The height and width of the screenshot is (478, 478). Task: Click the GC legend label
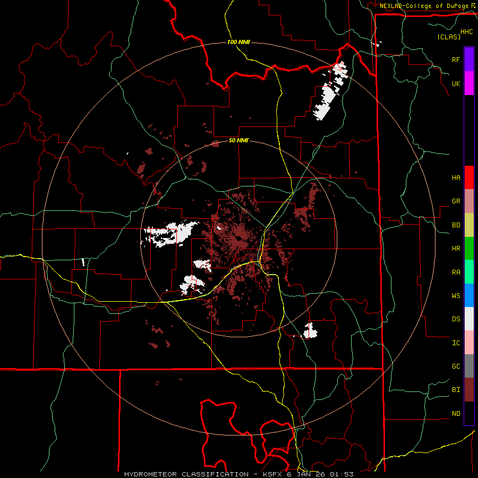456,366
